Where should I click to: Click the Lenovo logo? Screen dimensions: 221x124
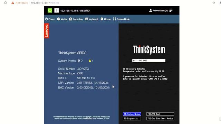point(47,31)
